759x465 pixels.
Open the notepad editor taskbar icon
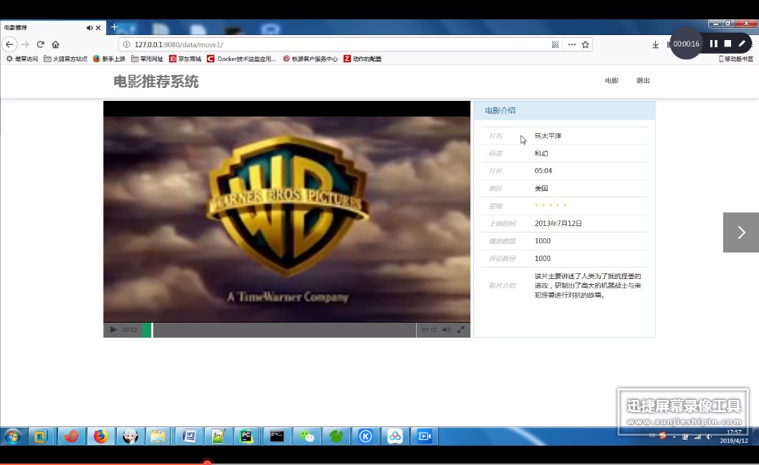tap(218, 436)
